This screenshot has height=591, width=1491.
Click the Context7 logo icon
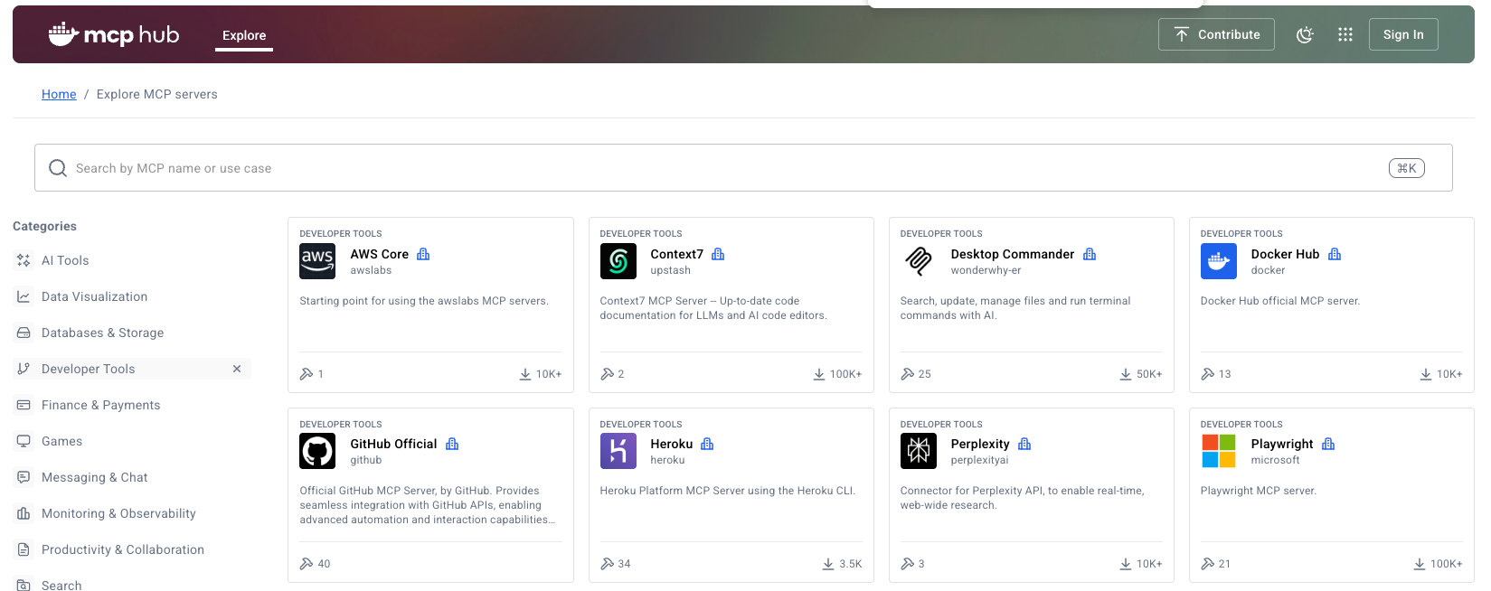(618, 261)
